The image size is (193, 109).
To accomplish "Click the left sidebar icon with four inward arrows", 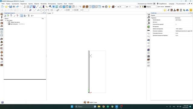I will (2, 29).
